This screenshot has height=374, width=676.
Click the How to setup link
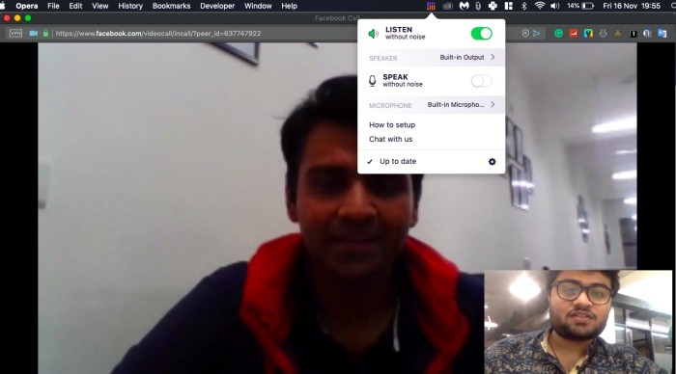[x=392, y=124]
